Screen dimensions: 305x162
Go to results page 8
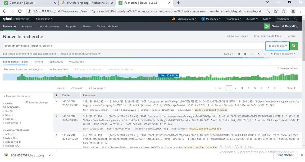pos(275,88)
